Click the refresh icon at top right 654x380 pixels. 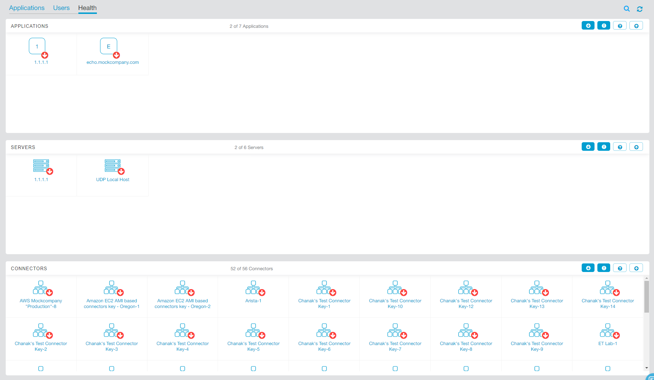[x=640, y=9]
